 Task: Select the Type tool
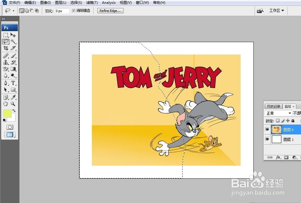tap(13, 83)
